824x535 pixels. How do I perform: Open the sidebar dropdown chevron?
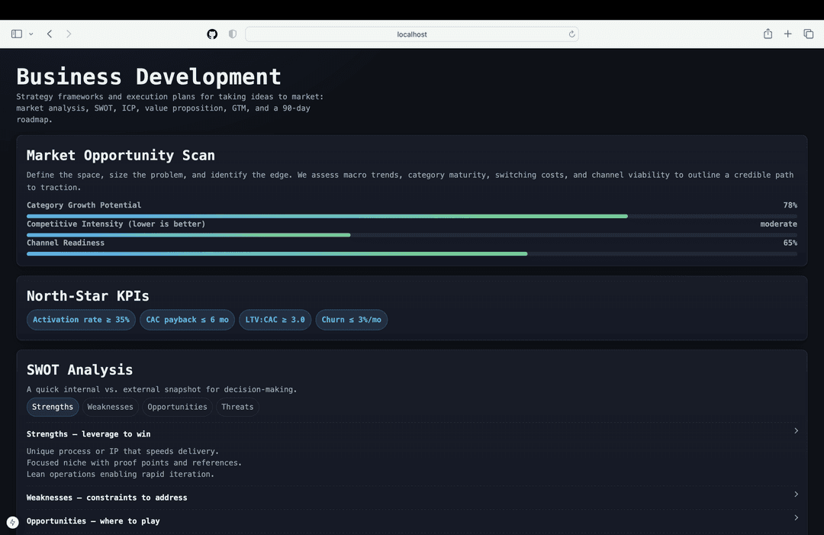[x=31, y=34]
